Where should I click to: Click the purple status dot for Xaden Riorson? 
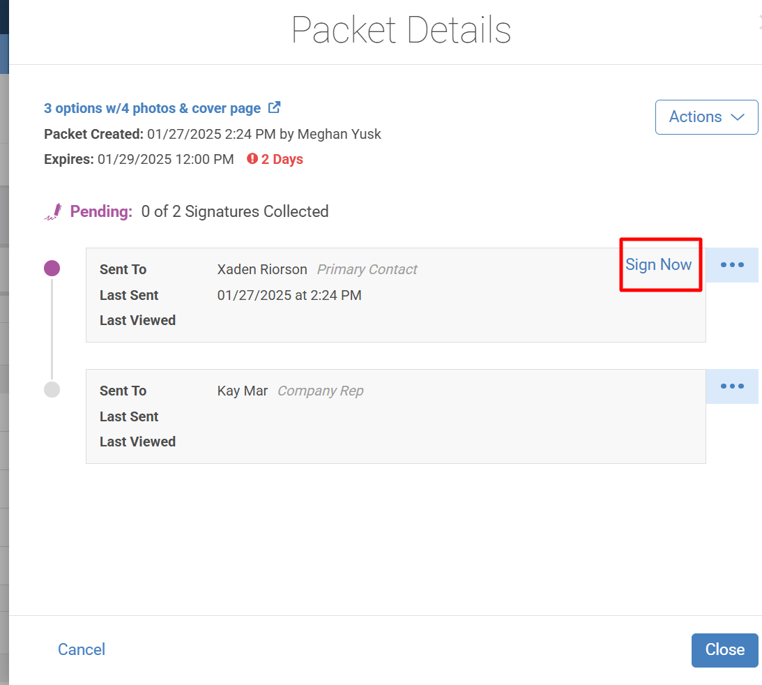[52, 268]
